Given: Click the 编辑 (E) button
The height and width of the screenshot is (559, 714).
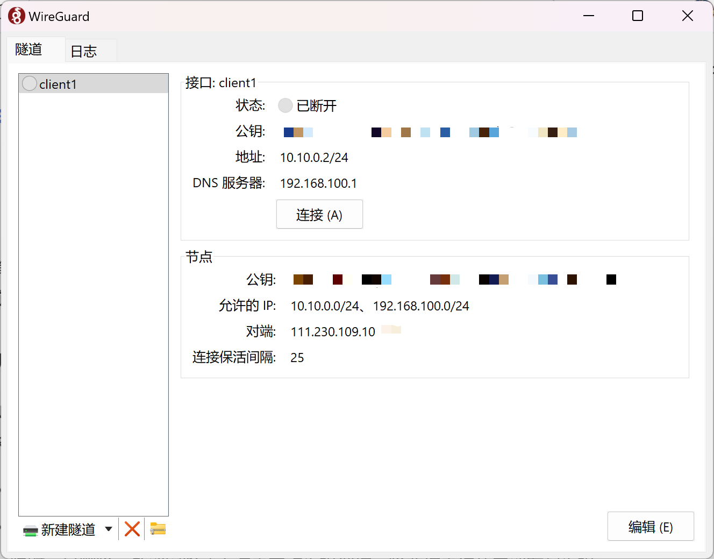Looking at the screenshot, I should pyautogui.click(x=651, y=526).
